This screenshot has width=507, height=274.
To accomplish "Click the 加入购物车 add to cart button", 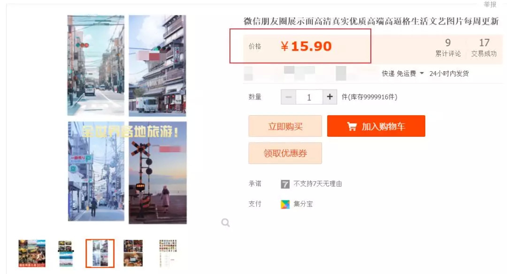I will (376, 126).
